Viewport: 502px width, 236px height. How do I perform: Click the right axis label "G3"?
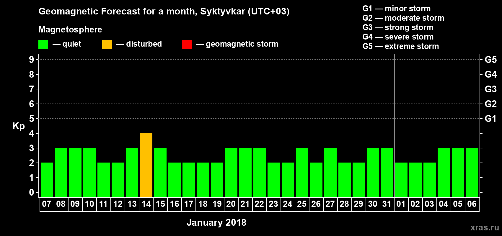tap(490, 89)
